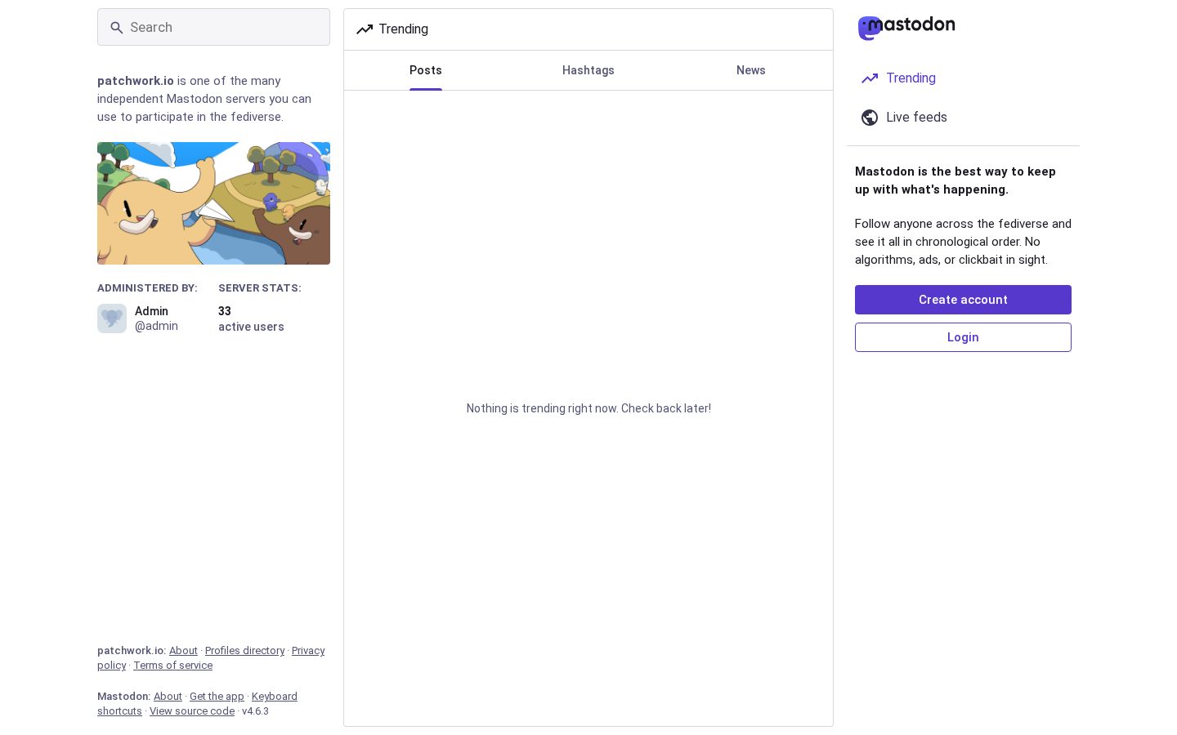Click the Mastodon logo
This screenshot has height=735, width=1177.
tap(906, 27)
